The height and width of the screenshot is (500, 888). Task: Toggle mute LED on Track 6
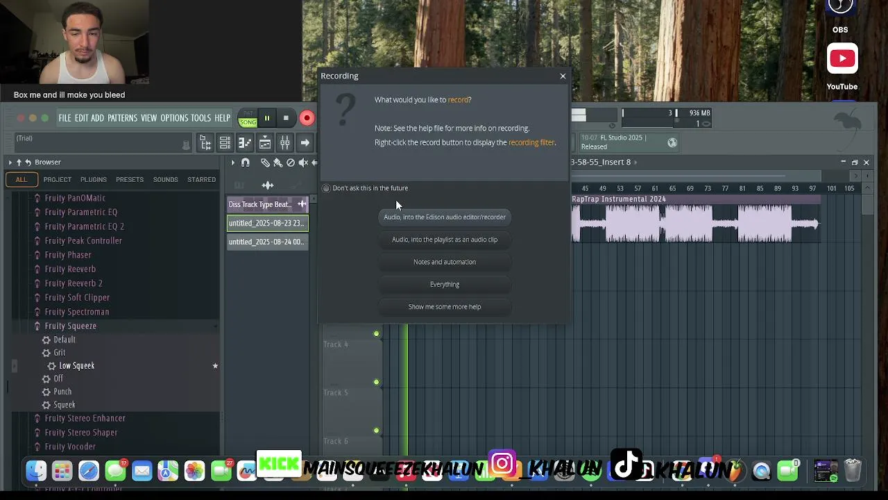[x=376, y=431]
